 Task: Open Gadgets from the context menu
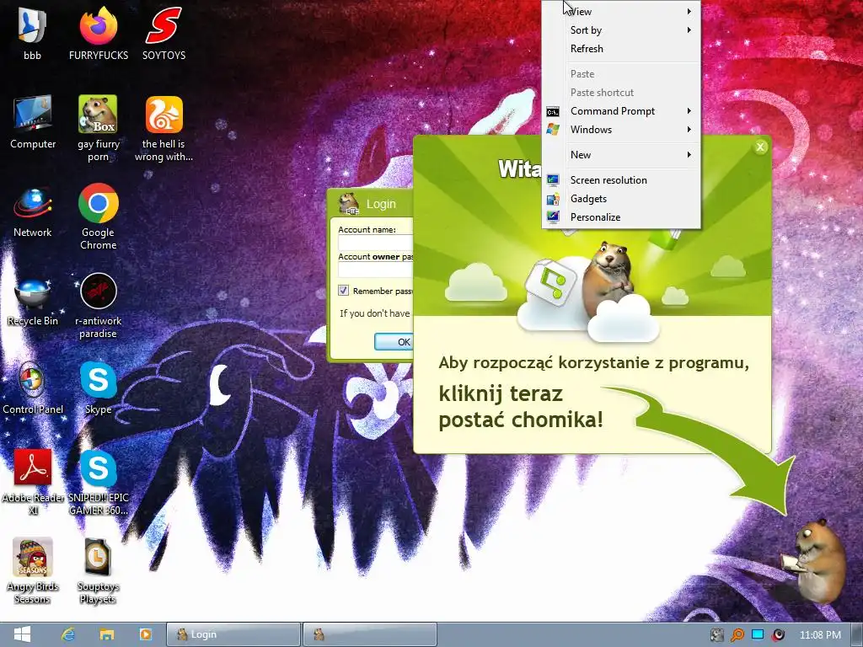621,199
